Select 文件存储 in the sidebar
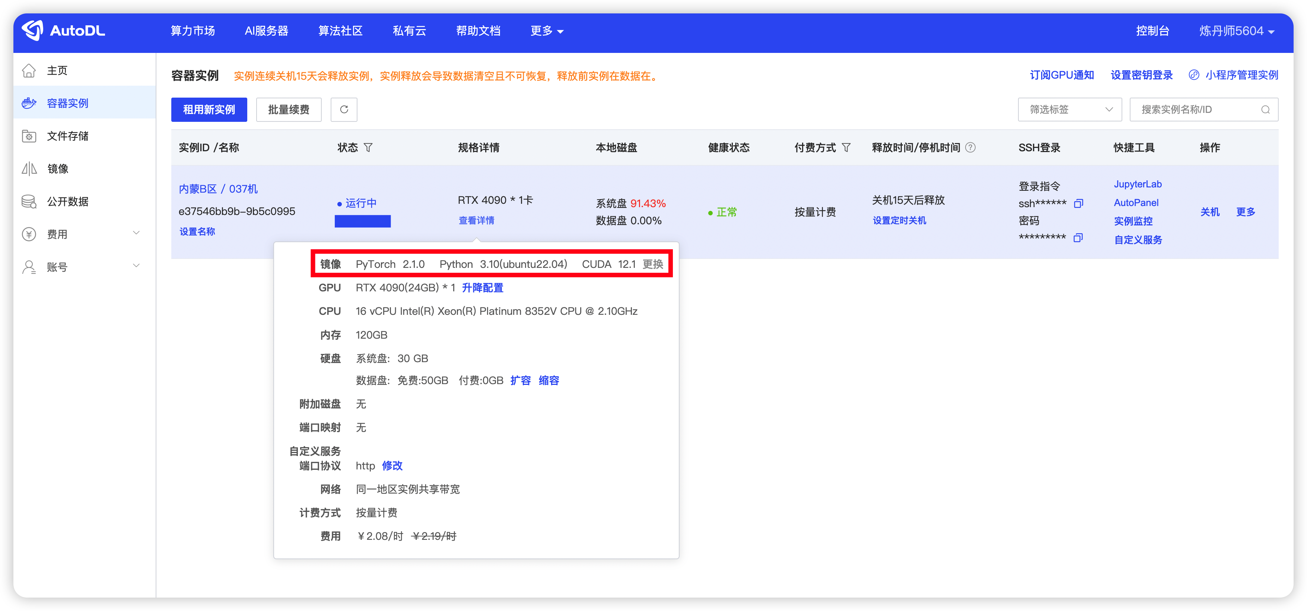Screen dimensions: 1307x611 click(x=67, y=136)
